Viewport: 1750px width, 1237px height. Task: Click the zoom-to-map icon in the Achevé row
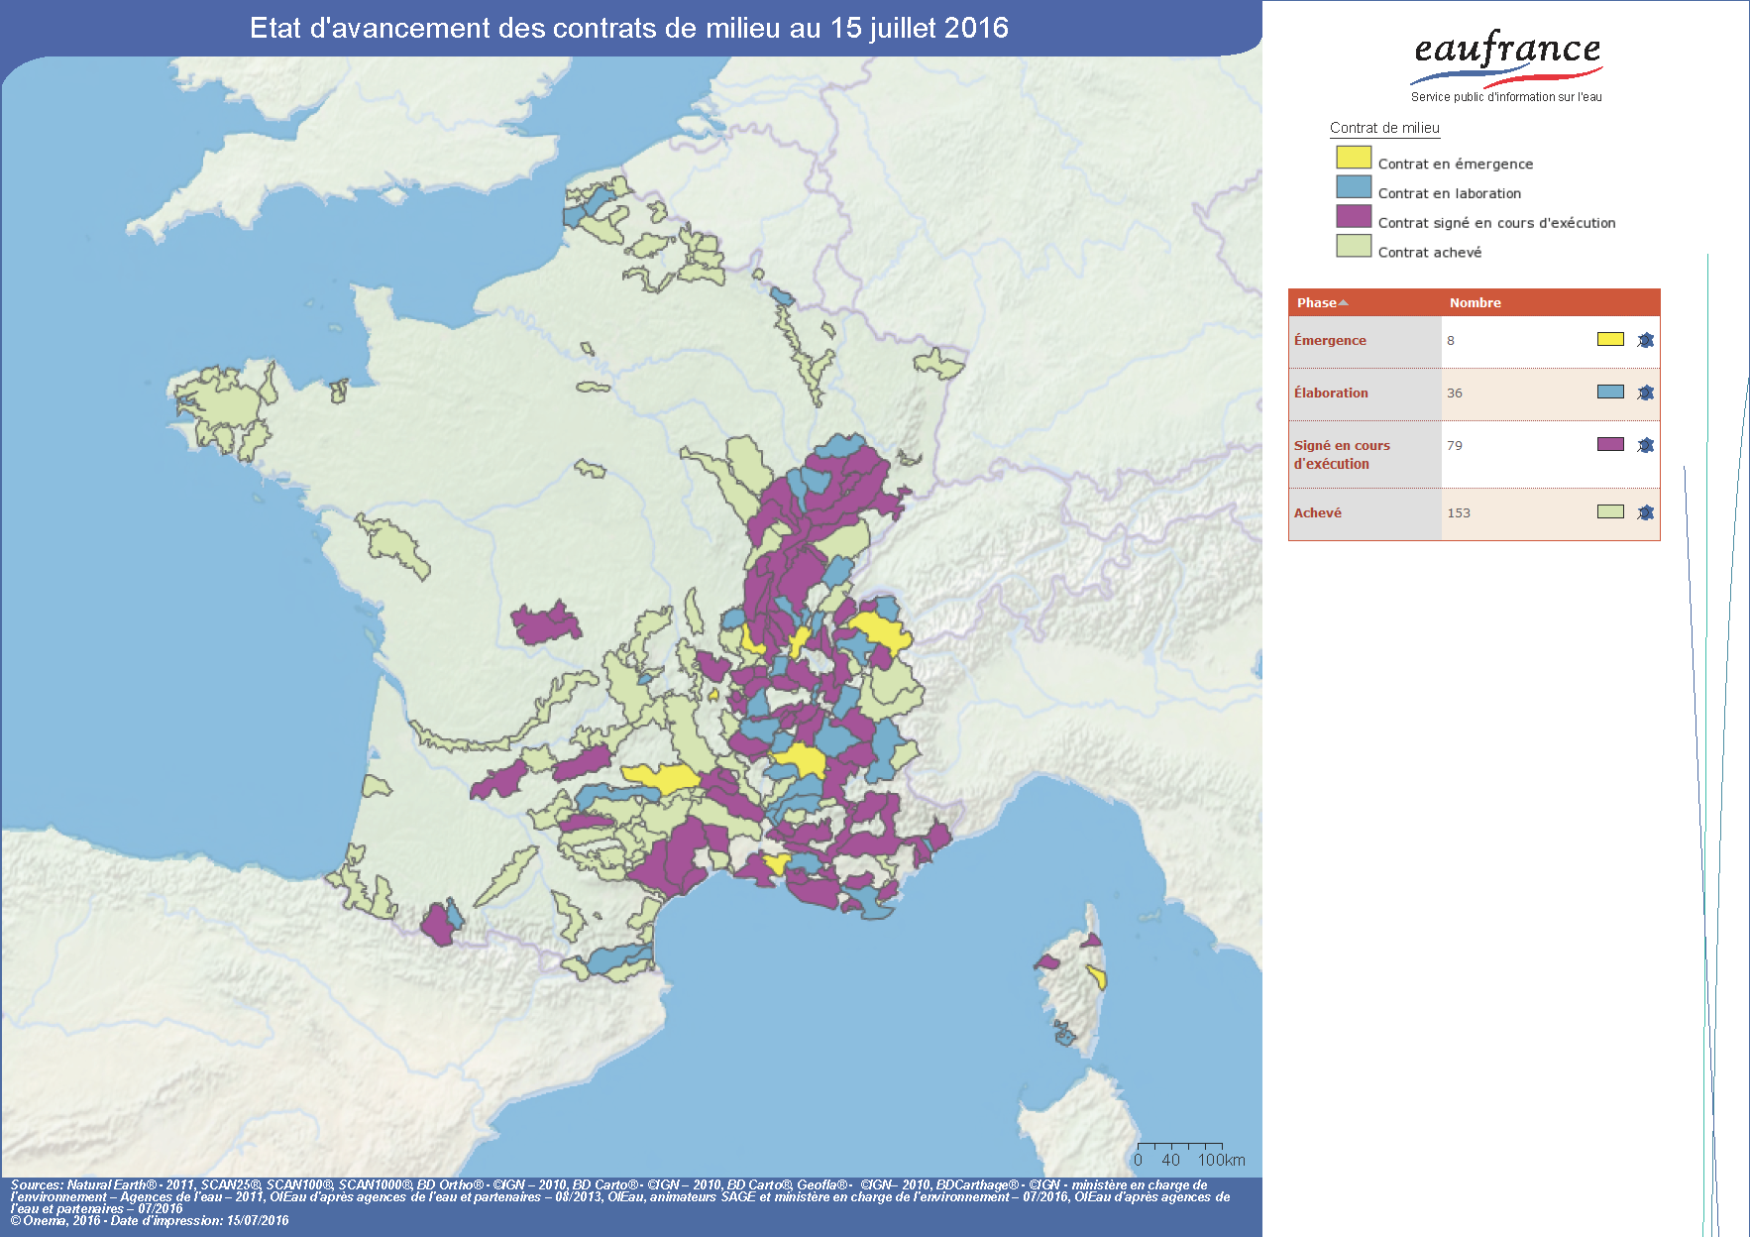pos(1646,512)
